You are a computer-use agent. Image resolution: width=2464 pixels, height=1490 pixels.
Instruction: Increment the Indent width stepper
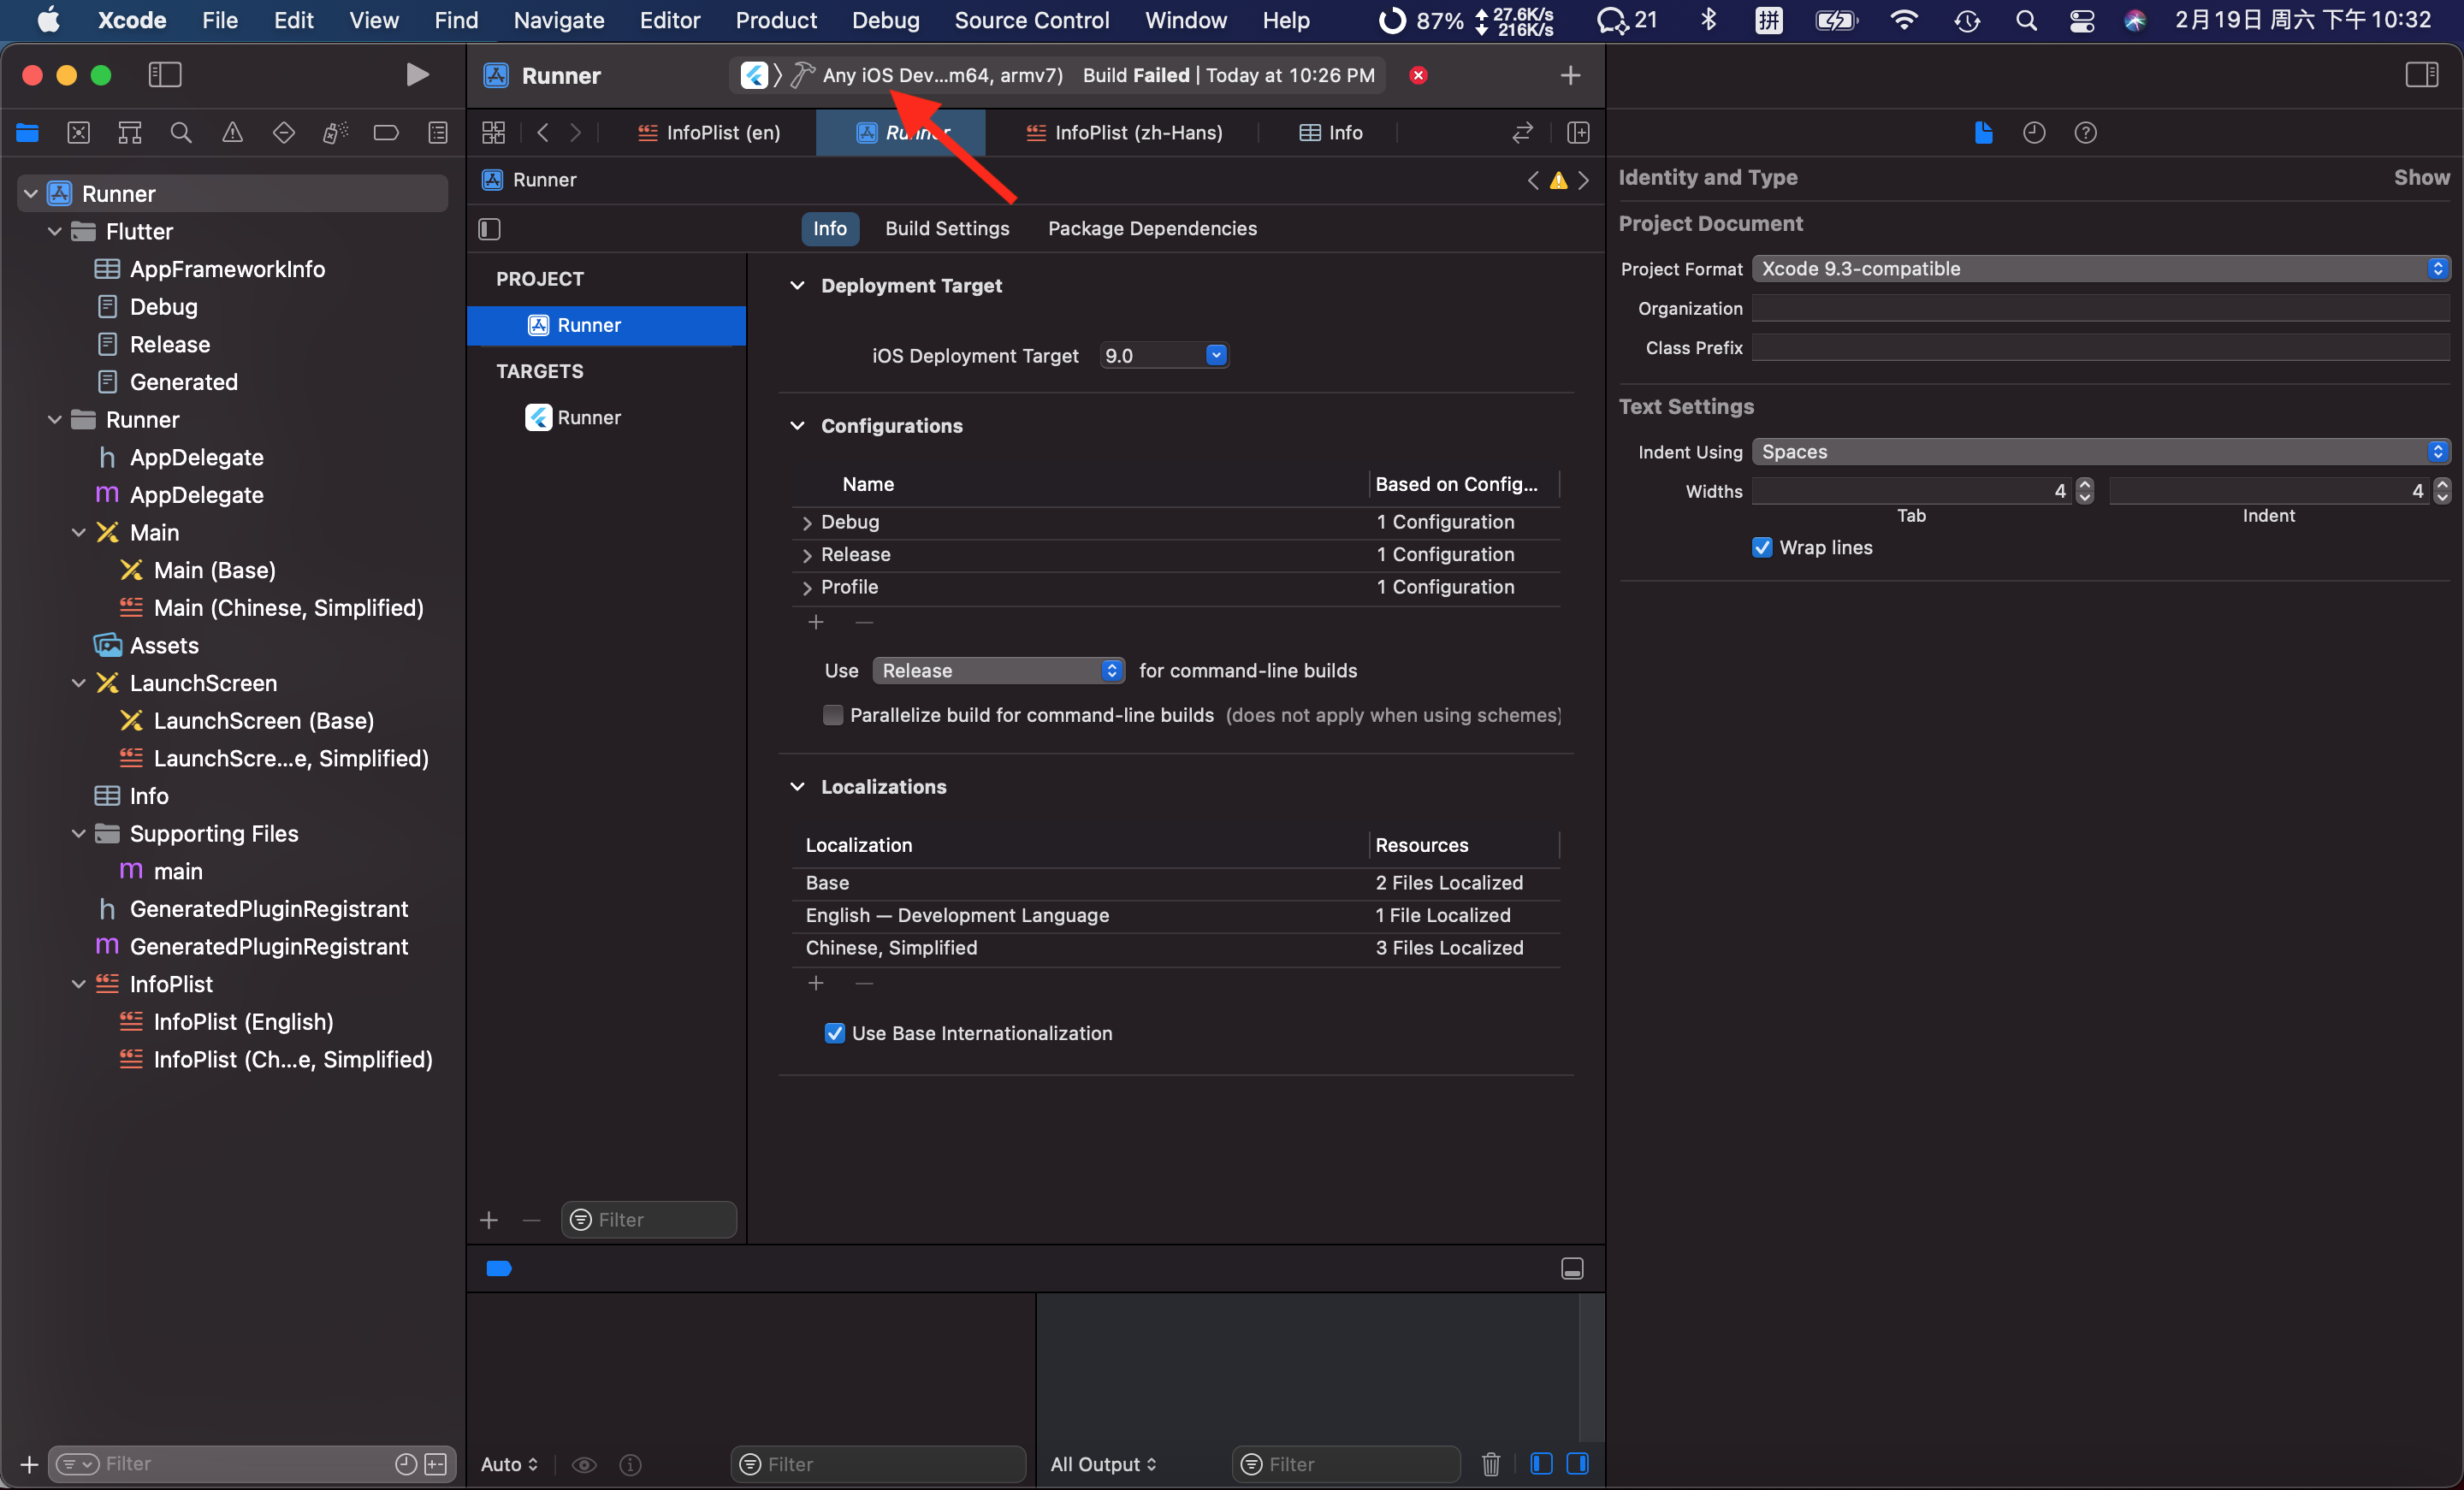(2442, 485)
